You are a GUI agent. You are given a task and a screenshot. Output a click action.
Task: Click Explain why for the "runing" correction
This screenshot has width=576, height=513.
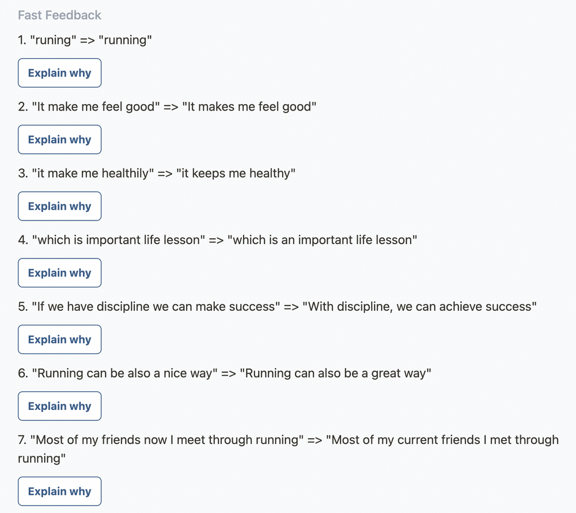pyautogui.click(x=59, y=73)
